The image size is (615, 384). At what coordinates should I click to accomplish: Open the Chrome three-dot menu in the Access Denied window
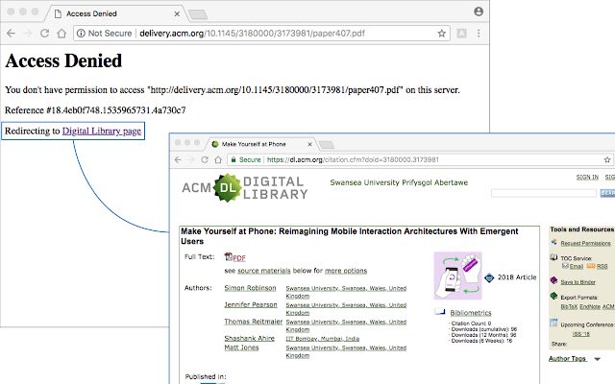[479, 34]
